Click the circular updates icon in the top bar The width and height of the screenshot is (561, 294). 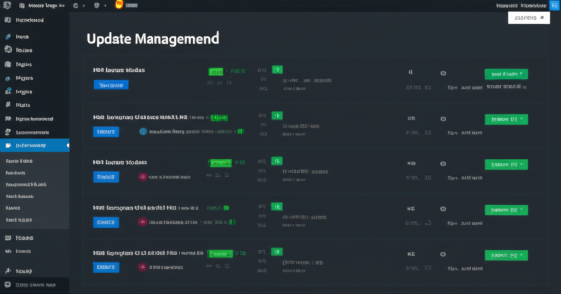pyautogui.click(x=75, y=5)
